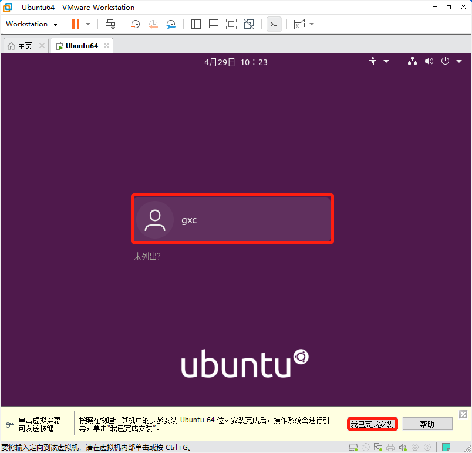Open the snapshot manager icon
This screenshot has height=453, width=472.
pos(171,24)
